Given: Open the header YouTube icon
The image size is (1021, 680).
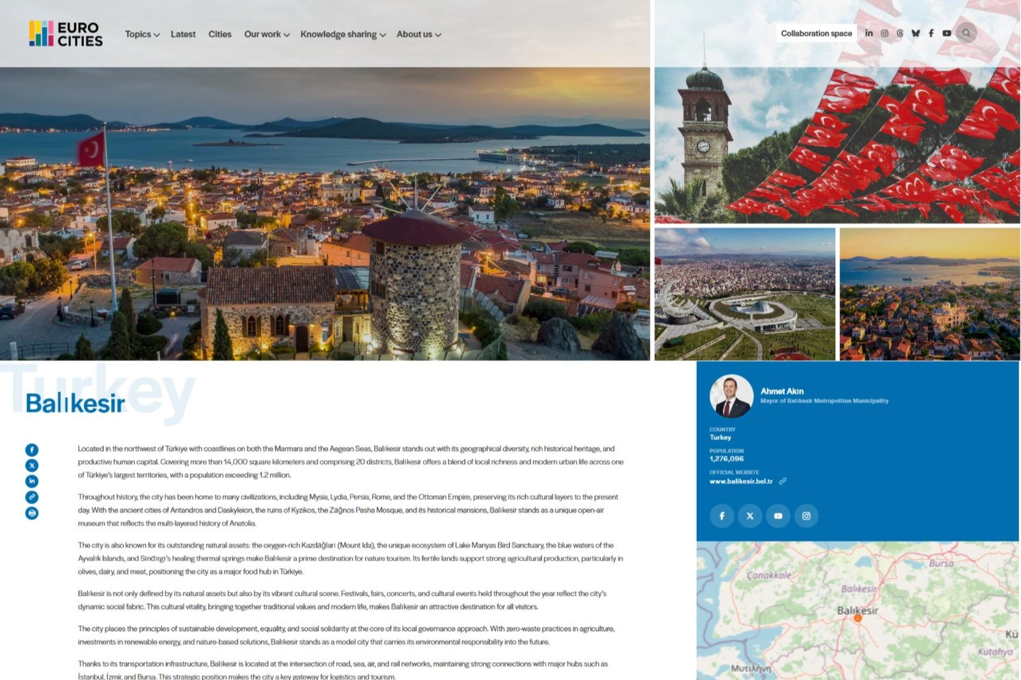Looking at the screenshot, I should [946, 33].
